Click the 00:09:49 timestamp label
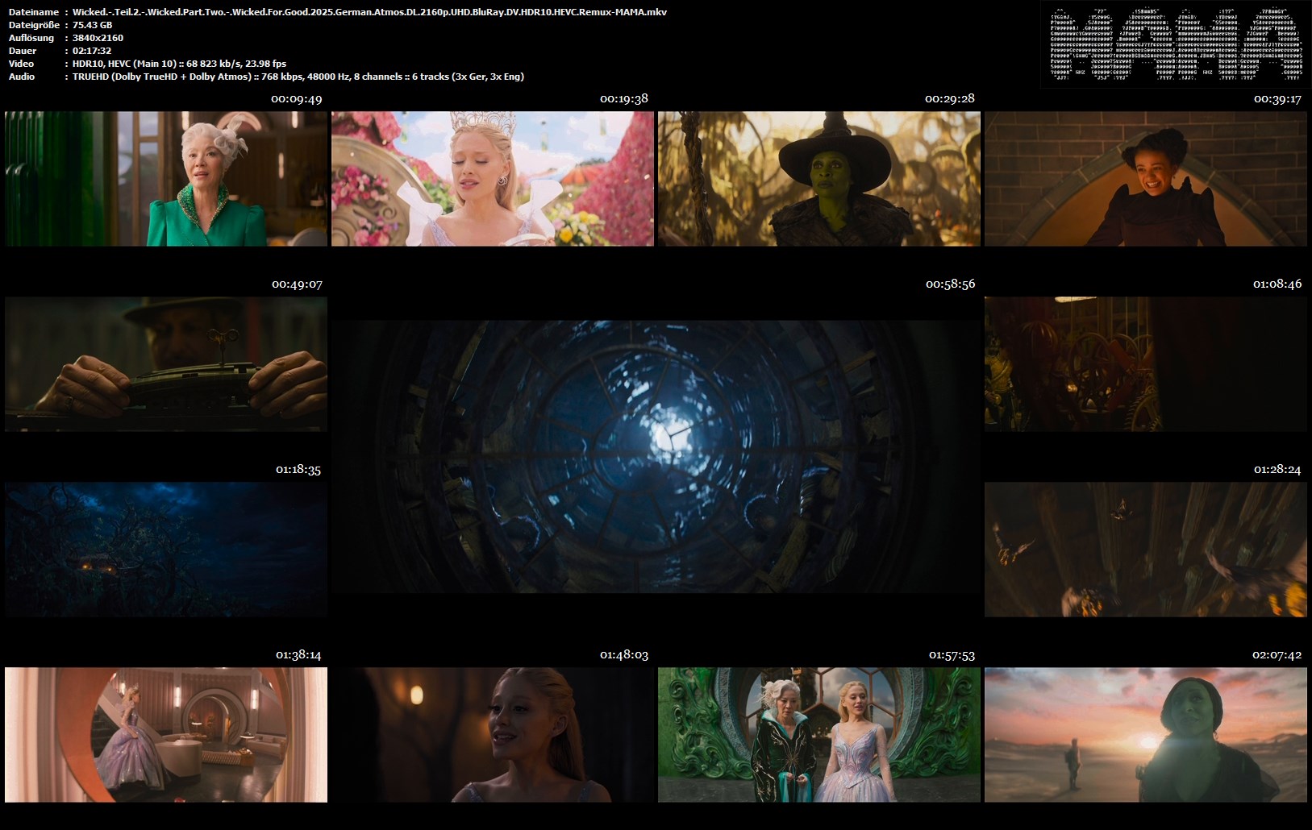 point(297,99)
